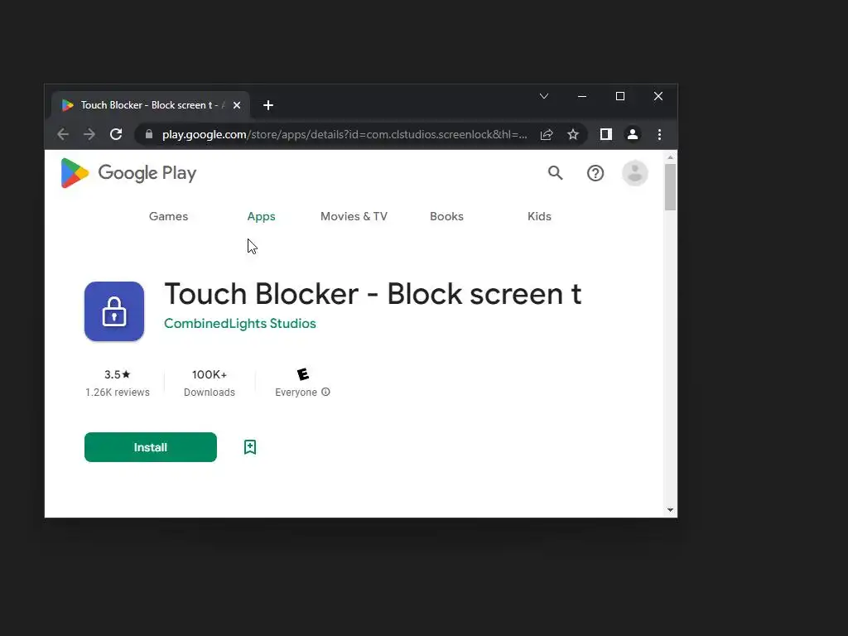The width and height of the screenshot is (848, 636).
Task: Share this page from address bar
Action: [547, 134]
